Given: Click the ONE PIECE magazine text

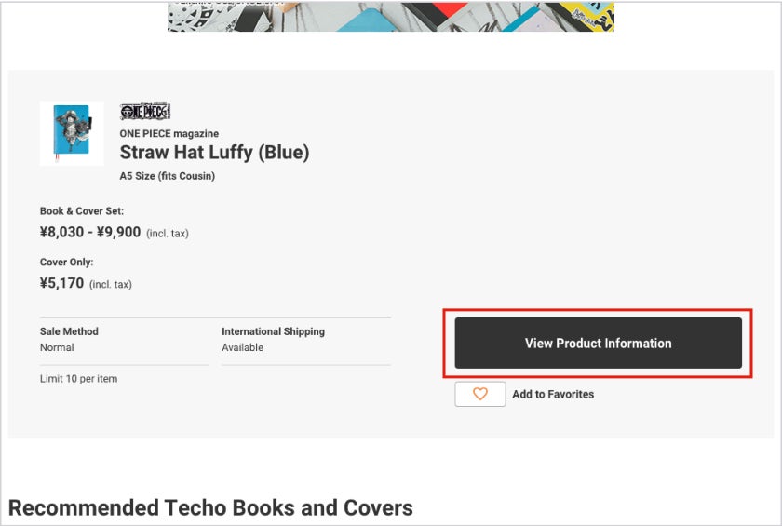Looking at the screenshot, I should (x=169, y=133).
